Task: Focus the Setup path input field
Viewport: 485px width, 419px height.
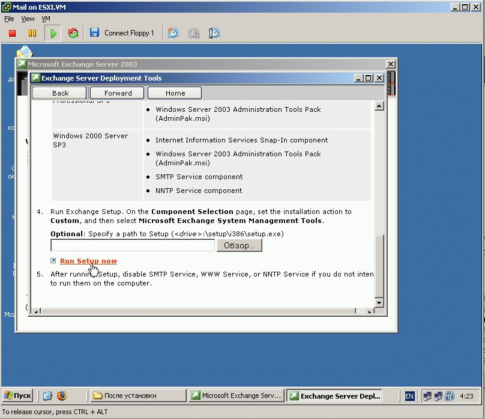Action: [133, 245]
